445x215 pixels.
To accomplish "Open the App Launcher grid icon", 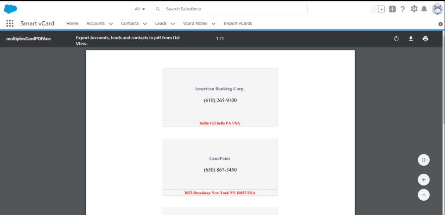I will [x=10, y=24].
